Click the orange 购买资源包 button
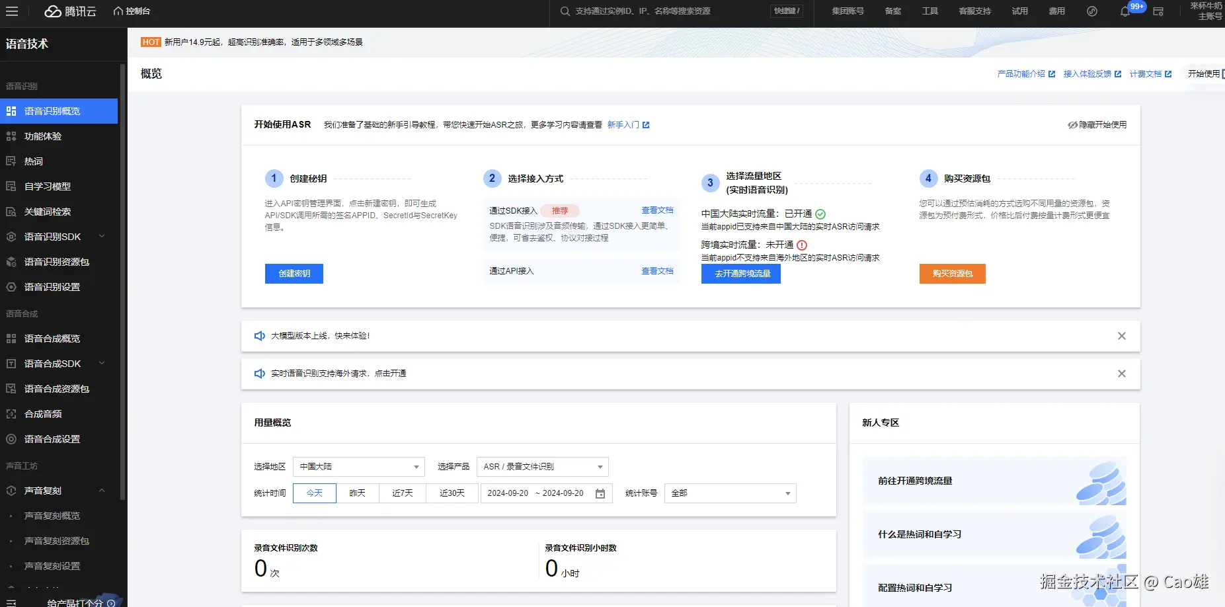Screen dimensions: 1225x607 (953, 274)
